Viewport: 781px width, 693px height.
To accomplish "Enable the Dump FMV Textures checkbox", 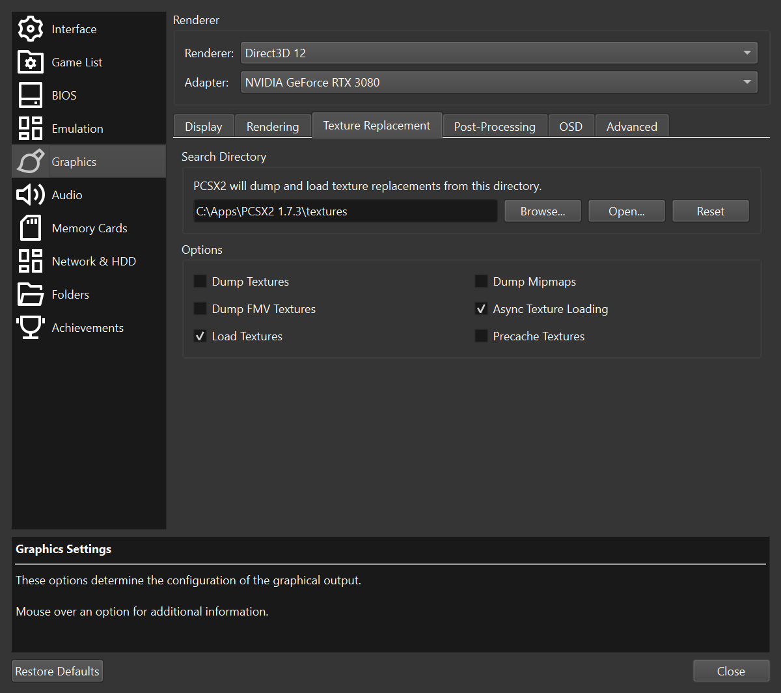I will tap(200, 308).
